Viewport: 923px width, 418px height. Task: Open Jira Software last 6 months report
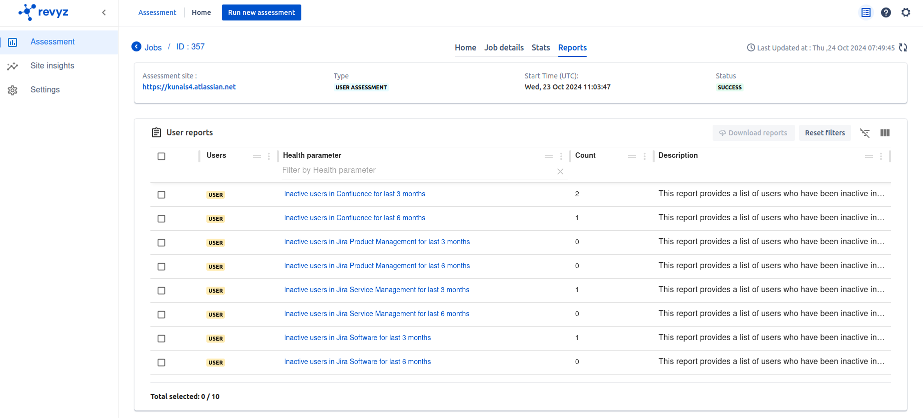[357, 362]
